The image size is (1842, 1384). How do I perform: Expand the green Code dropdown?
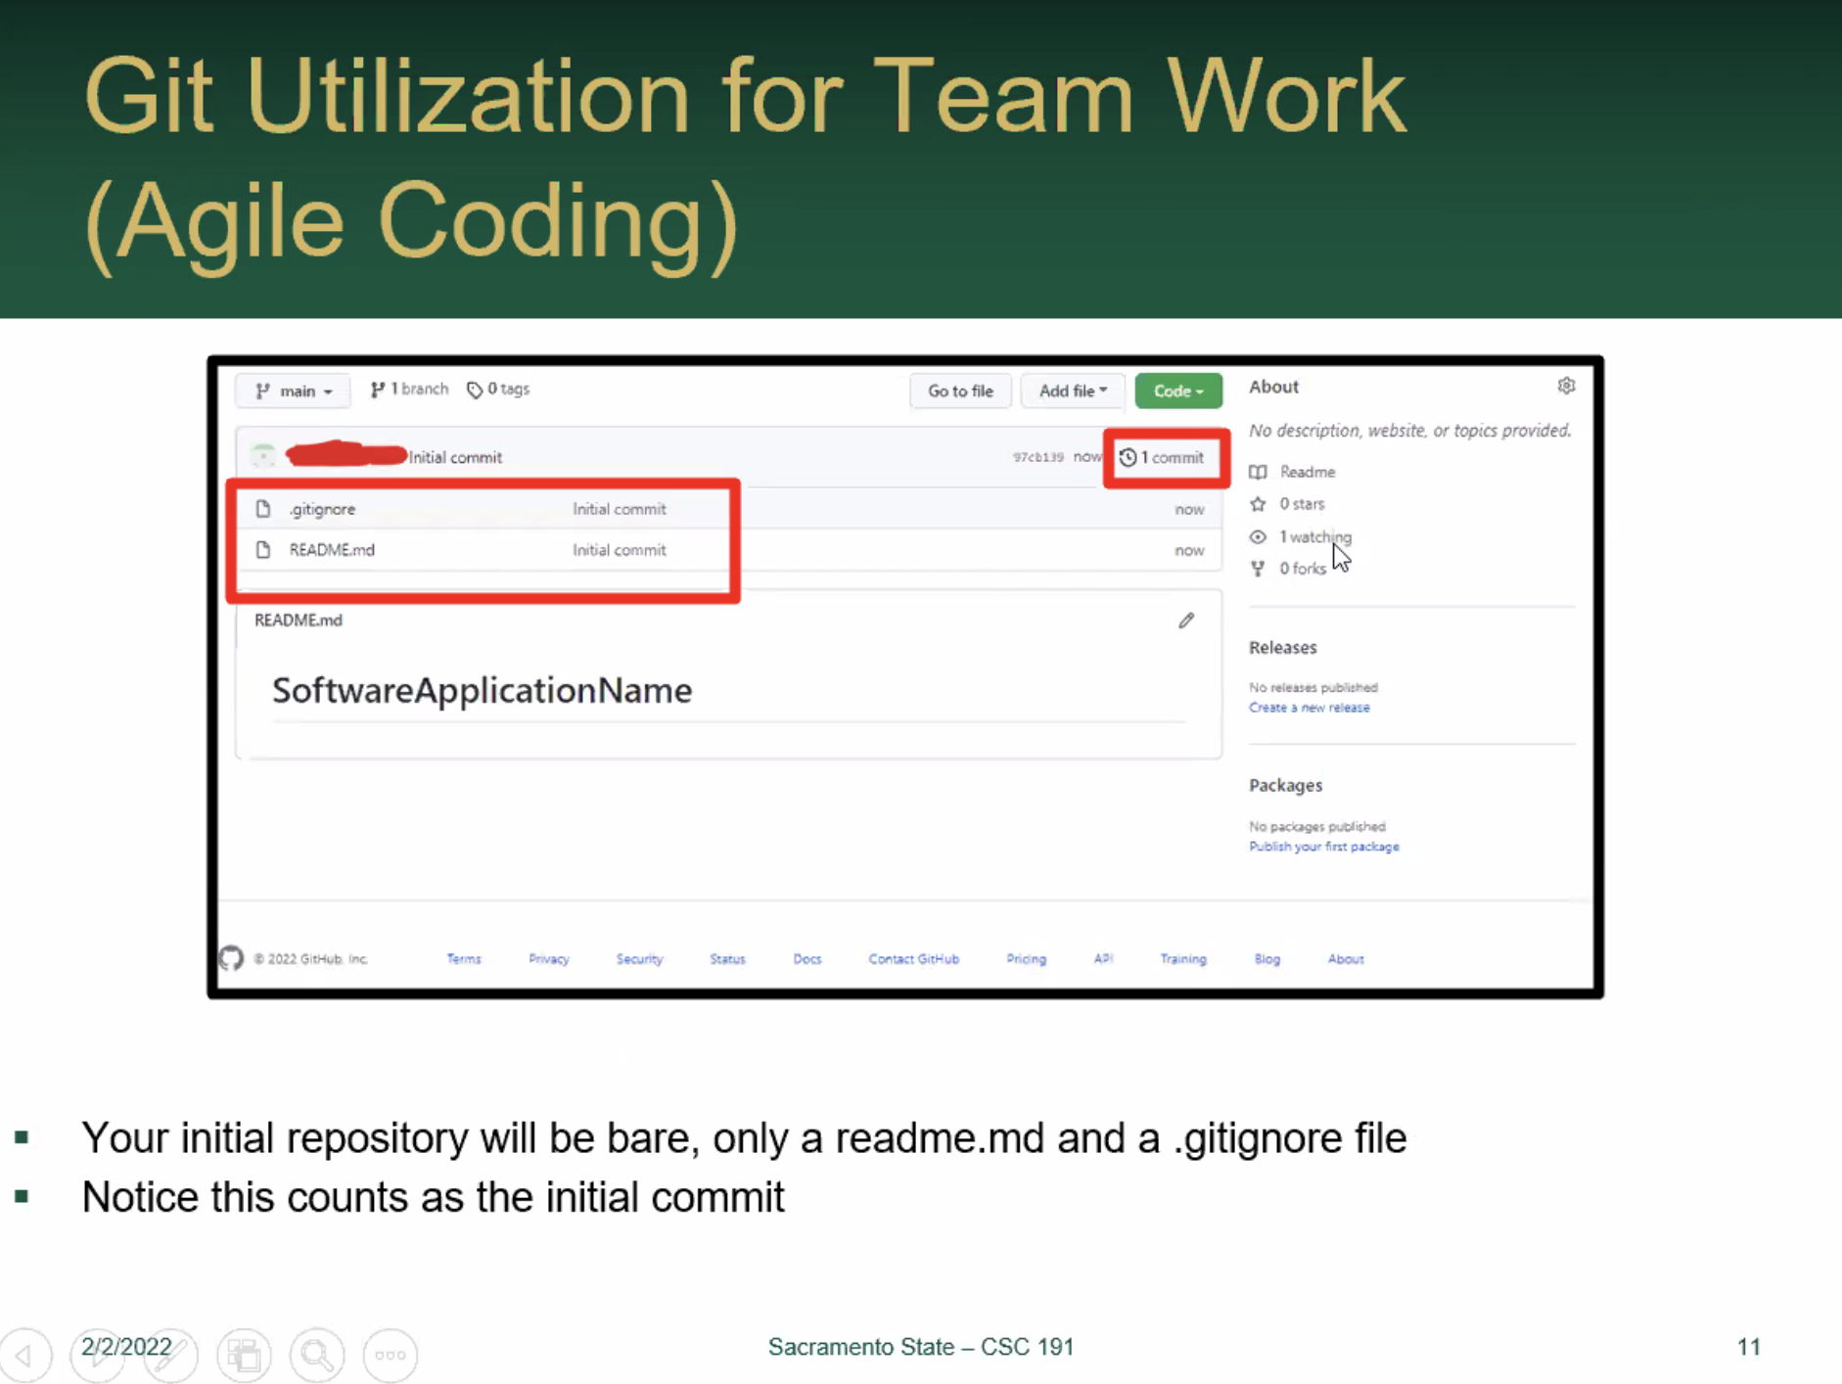[1178, 392]
